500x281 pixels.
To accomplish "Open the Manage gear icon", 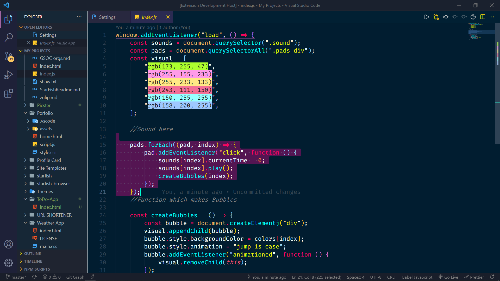I will 9,263.
